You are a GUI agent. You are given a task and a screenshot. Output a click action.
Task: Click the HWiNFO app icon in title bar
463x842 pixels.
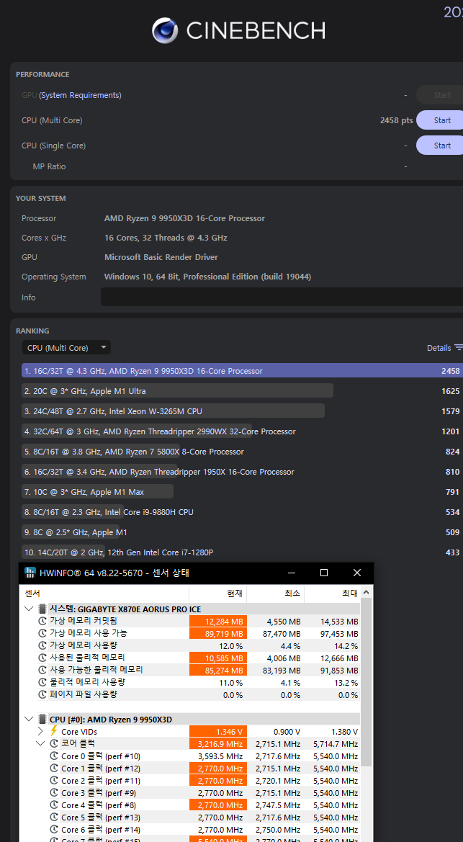30,573
